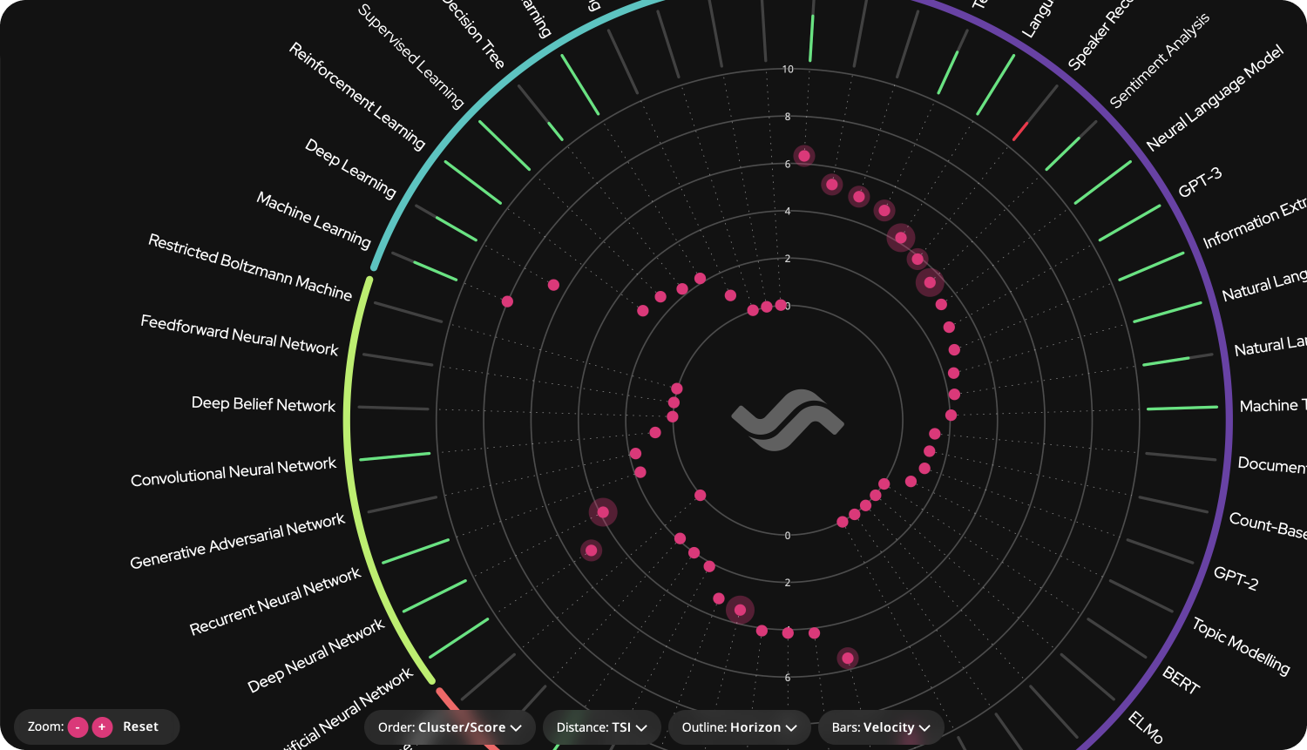Select the Deep Learning label

350,168
